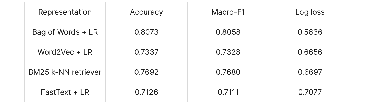
Task: Click accuracy value 0.7337
Action: (146, 52)
